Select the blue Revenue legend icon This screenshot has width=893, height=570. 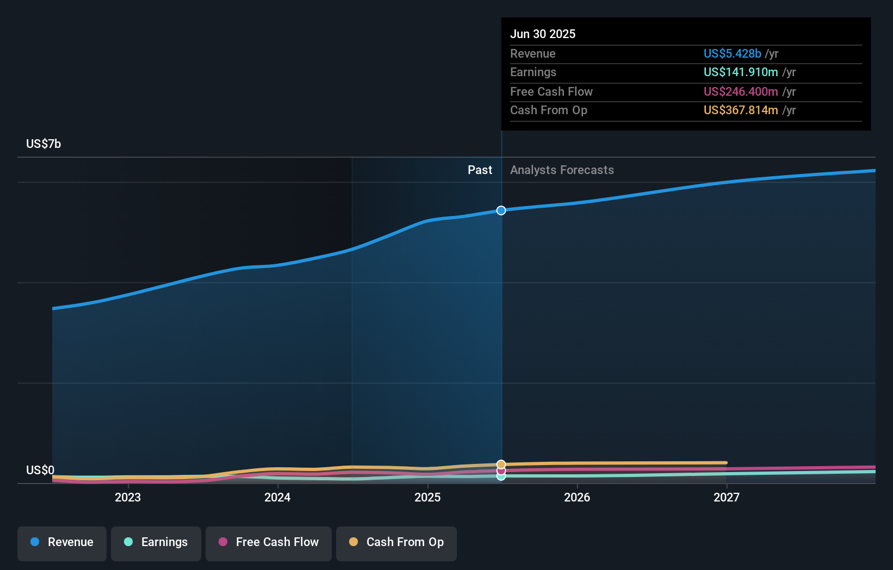pyautogui.click(x=35, y=542)
